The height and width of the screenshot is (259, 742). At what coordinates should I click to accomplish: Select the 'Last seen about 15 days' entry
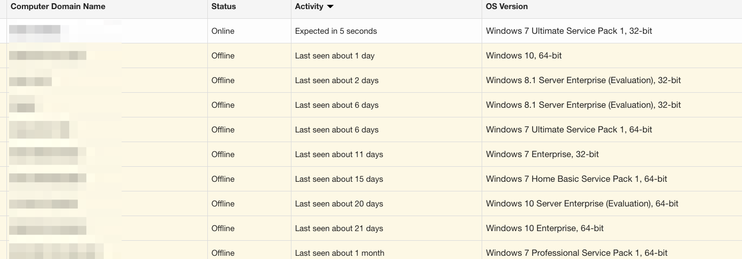[339, 179]
